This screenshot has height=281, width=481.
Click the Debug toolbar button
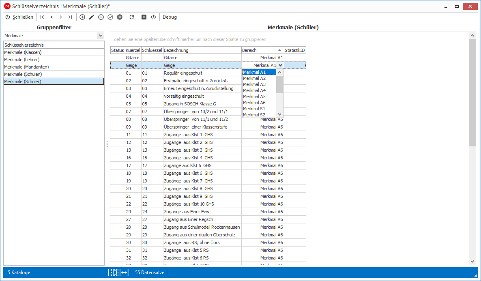pos(170,17)
